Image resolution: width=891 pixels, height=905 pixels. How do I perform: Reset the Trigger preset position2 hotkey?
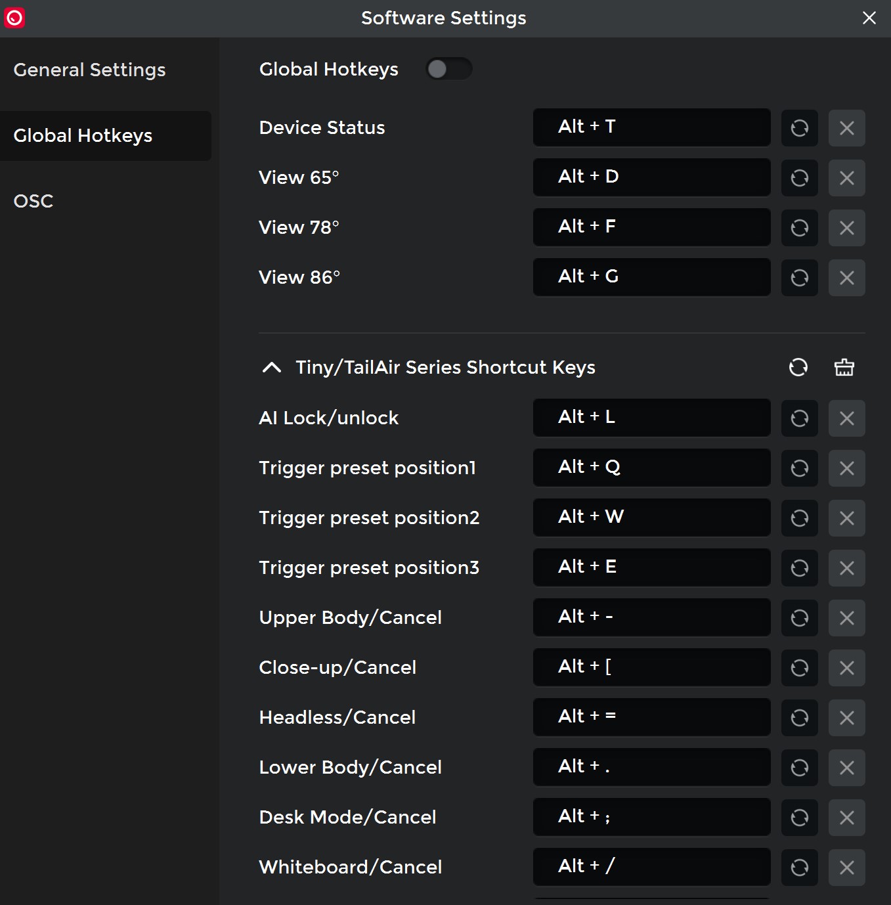pyautogui.click(x=799, y=518)
